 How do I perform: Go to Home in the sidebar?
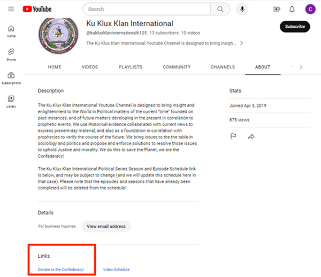click(x=11, y=31)
